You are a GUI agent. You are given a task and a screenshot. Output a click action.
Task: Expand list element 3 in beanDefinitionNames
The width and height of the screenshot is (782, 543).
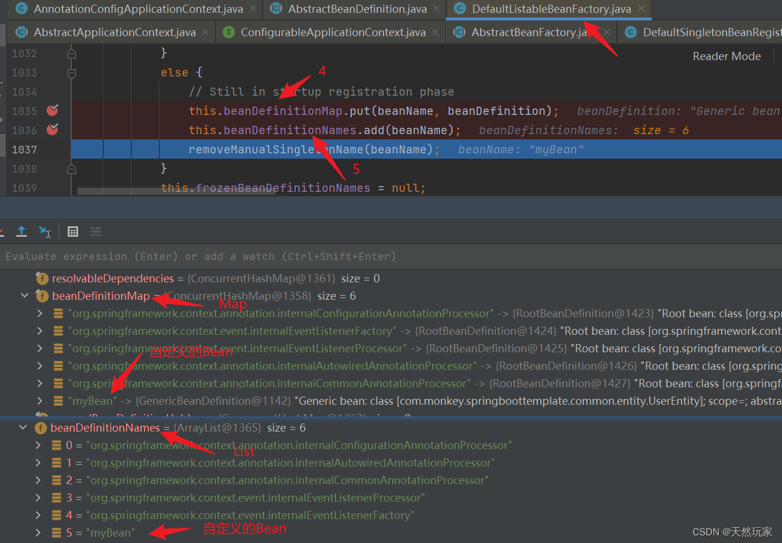38,498
